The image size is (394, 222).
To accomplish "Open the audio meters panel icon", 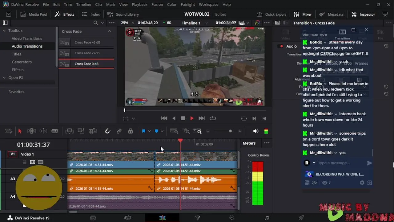I will (266, 131).
